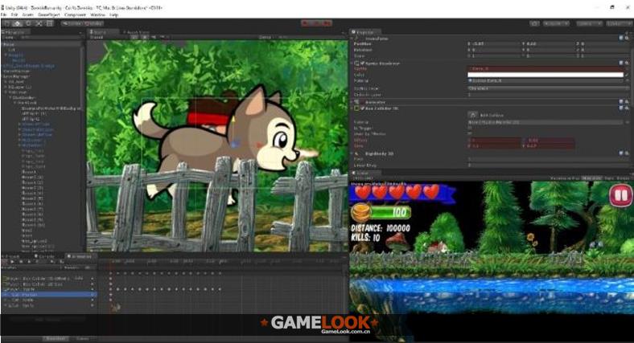Go to next keyframe in Animation window
The height and width of the screenshot is (343, 634).
(x=29, y=262)
